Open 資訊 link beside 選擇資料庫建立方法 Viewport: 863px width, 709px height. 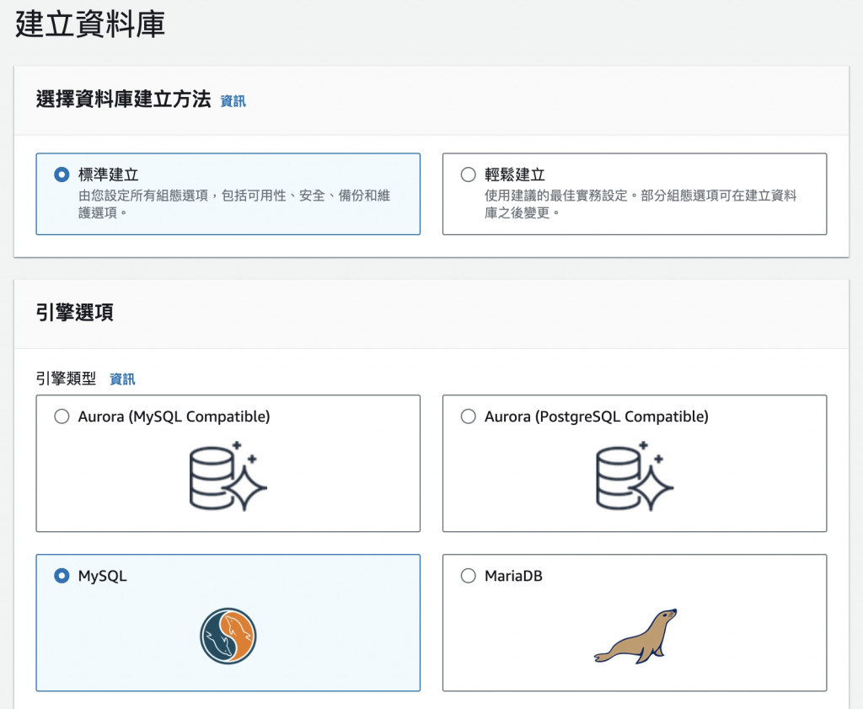[x=233, y=101]
